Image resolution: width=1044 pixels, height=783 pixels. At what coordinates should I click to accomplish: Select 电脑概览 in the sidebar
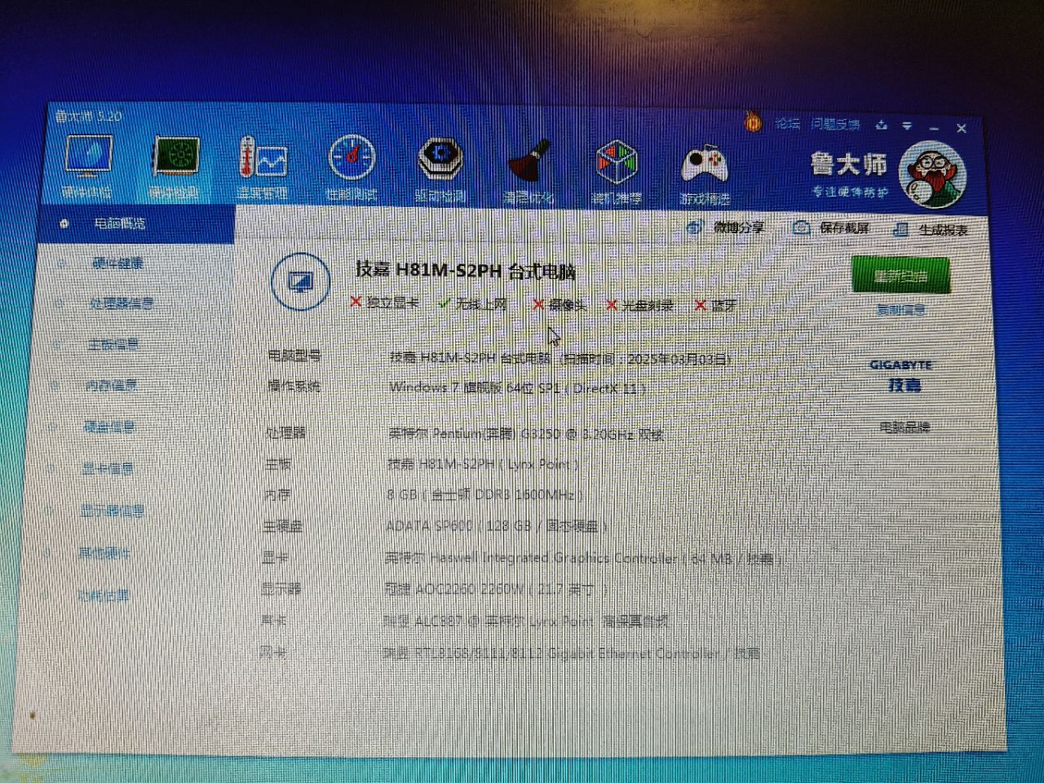[120, 223]
